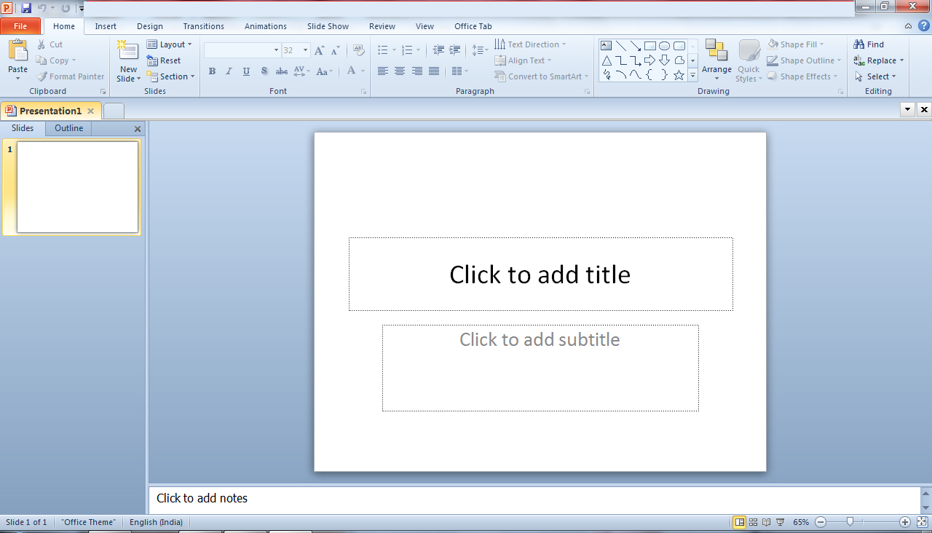Choose the Left Brace shape
This screenshot has width=932, height=533.
[650, 75]
